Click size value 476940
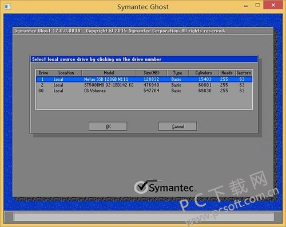The width and height of the screenshot is (286, 227). (152, 85)
